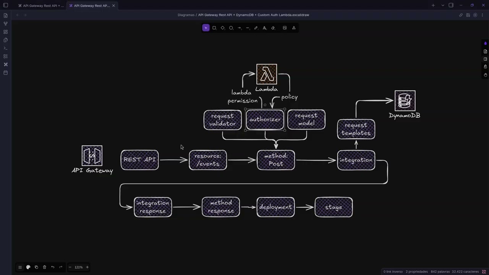Open the more options vertical dots menu

point(483,15)
